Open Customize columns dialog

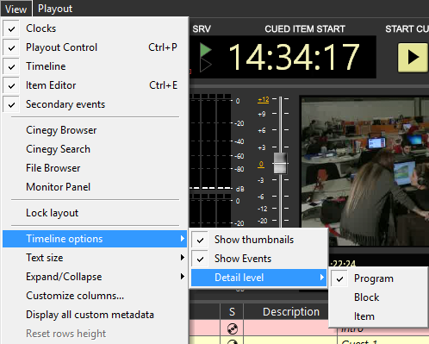pyautogui.click(x=95, y=296)
